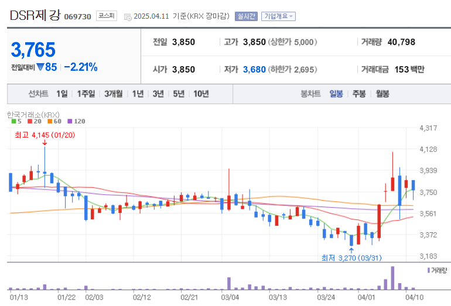Click the 하한가 2,695 text
The width and height of the screenshot is (451, 306).
(x=292, y=70)
